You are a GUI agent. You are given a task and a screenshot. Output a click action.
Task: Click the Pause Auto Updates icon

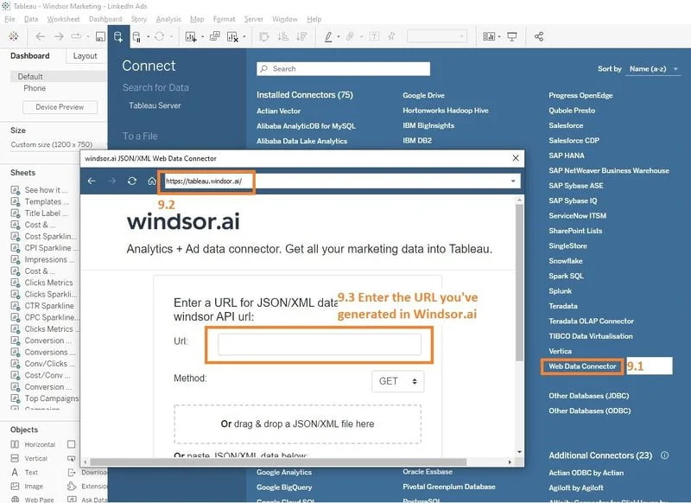[x=137, y=36]
